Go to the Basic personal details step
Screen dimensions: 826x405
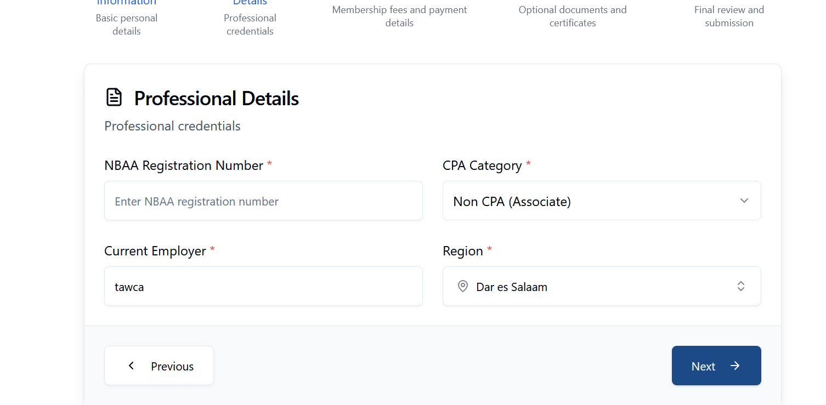tap(127, 25)
